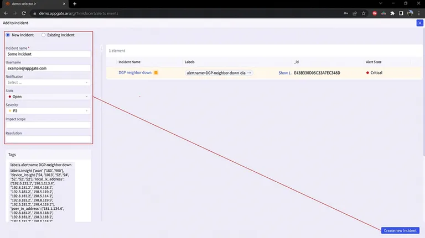Go forward in browser history
This screenshot has height=238, width=425.
(15, 13)
